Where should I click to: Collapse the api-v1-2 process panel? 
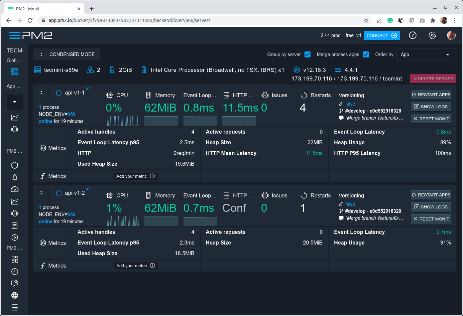click(x=41, y=193)
